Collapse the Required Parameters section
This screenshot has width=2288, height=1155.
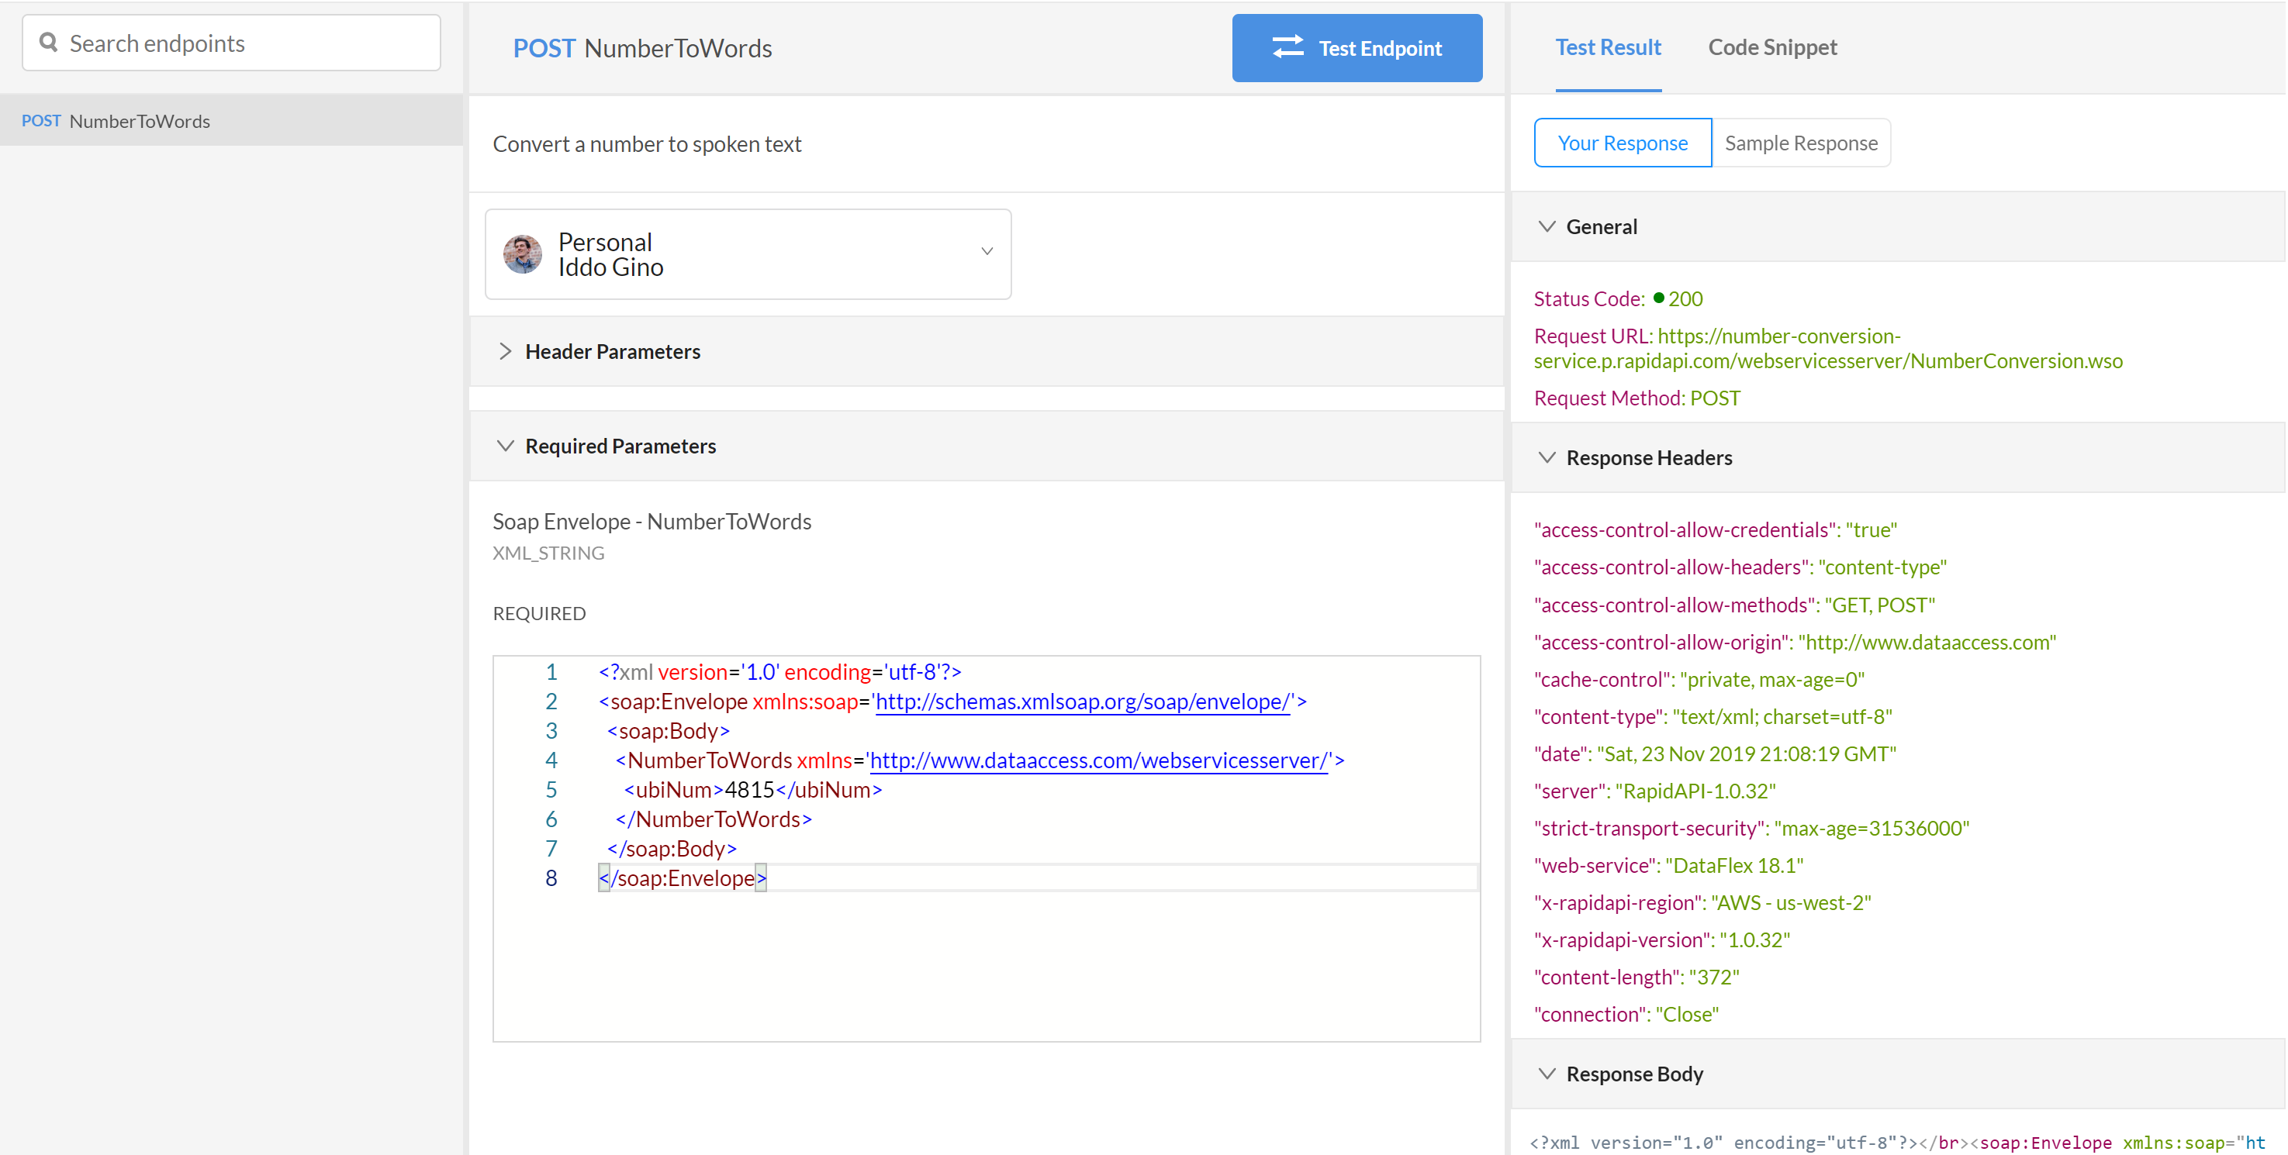tap(506, 446)
